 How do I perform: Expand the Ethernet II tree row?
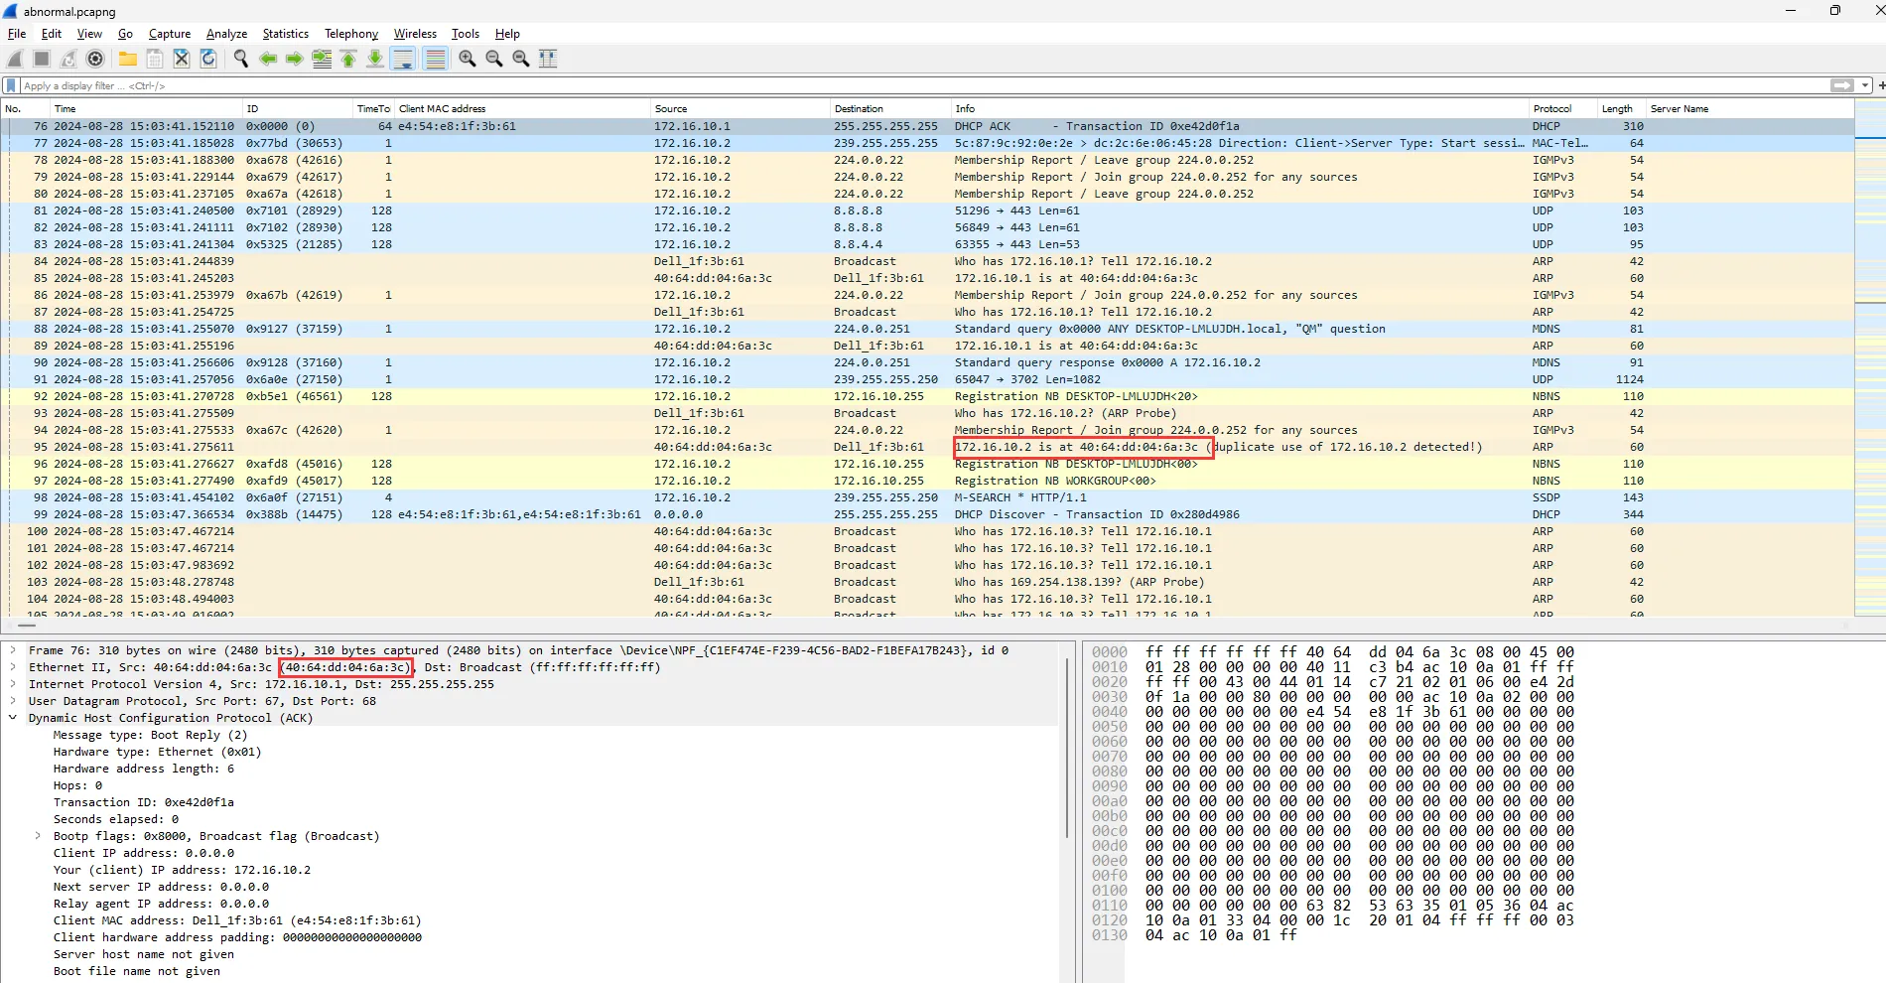[x=13, y=667]
